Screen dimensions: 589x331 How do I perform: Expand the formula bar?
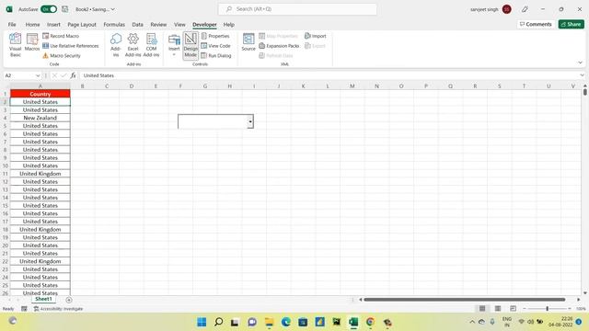point(582,75)
